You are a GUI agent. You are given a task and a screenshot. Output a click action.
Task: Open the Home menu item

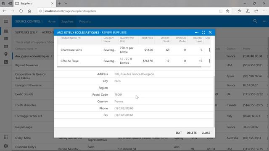52,21
